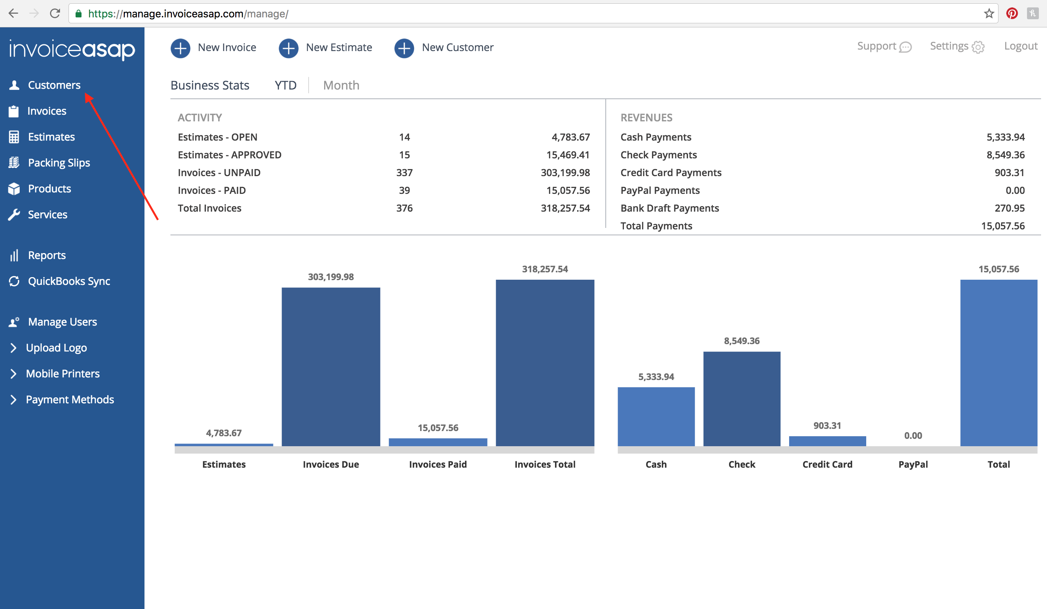
Task: Open Settings via the gear icon
Action: point(978,47)
